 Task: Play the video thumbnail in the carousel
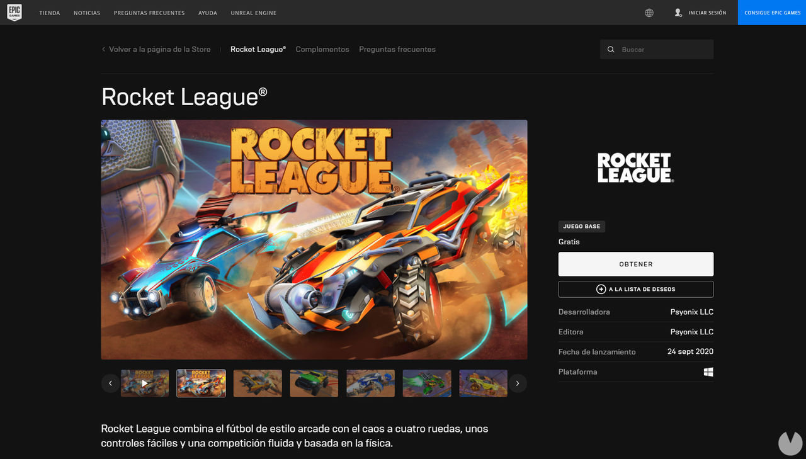click(x=145, y=383)
